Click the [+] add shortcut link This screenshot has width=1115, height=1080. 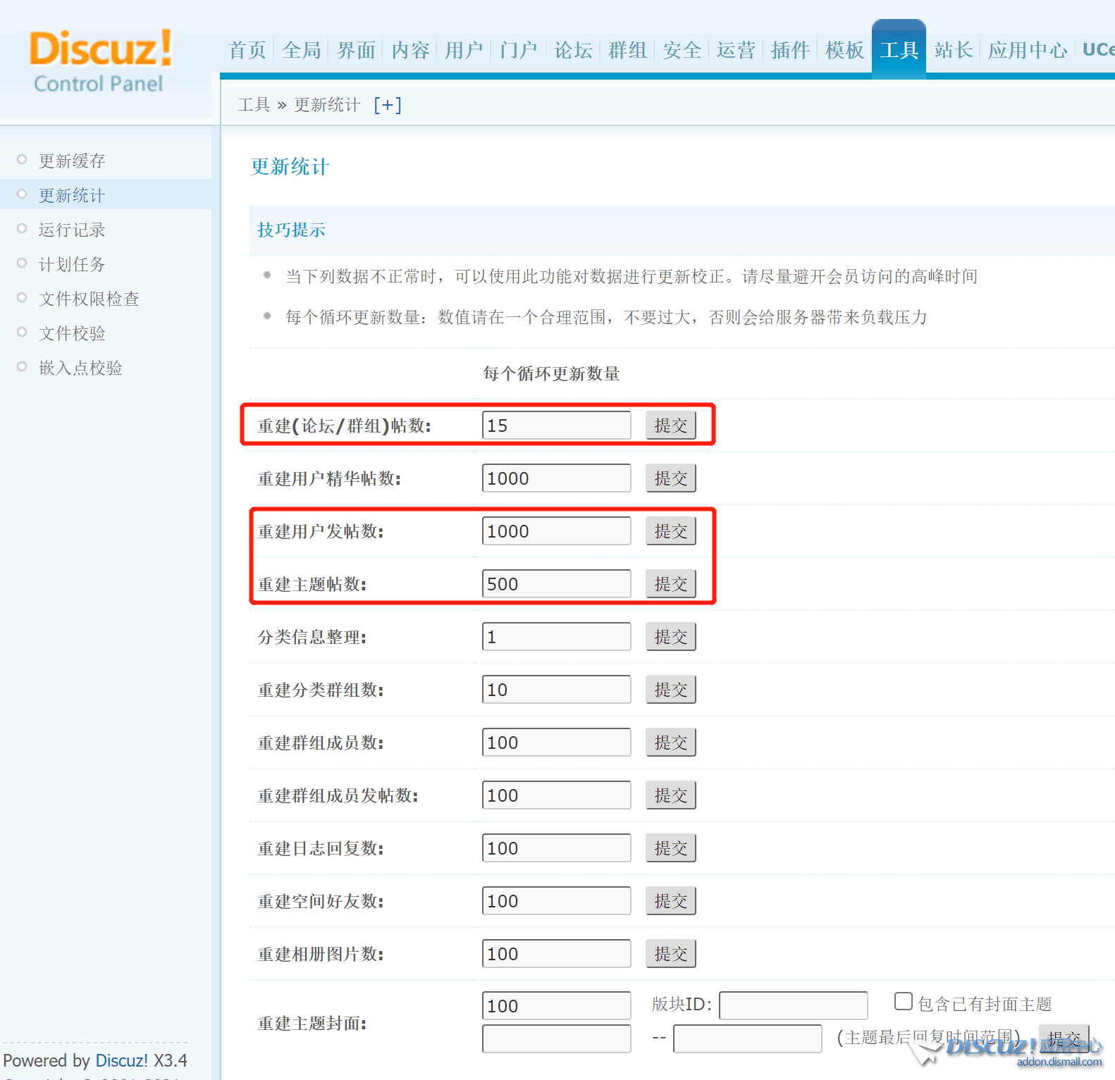(x=387, y=105)
